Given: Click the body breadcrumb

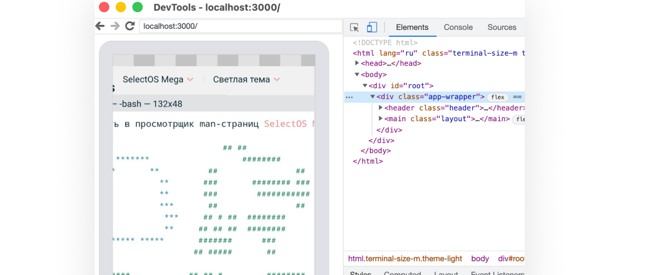Looking at the screenshot, I should (x=480, y=259).
